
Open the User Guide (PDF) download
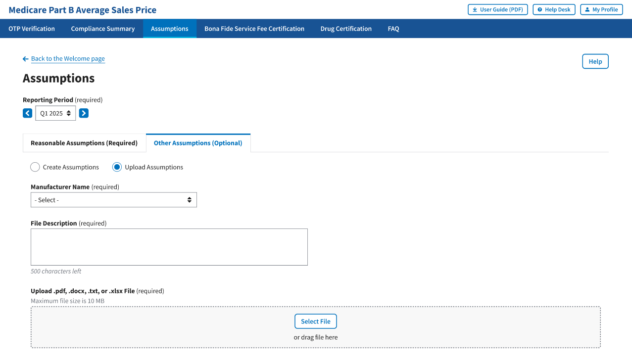pyautogui.click(x=497, y=9)
